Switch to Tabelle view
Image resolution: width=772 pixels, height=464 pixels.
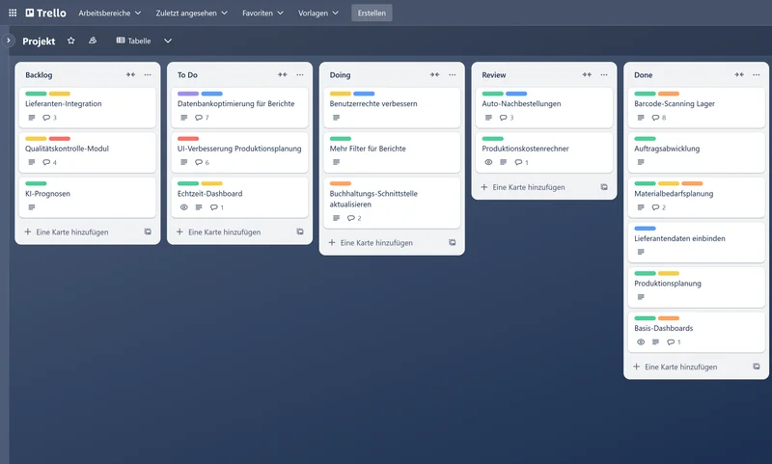(x=133, y=41)
